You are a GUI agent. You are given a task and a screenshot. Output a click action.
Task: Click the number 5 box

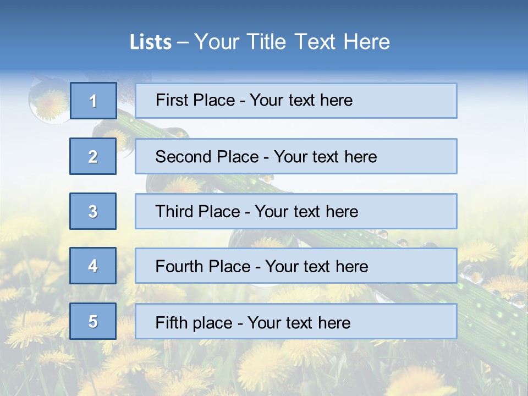click(x=93, y=321)
